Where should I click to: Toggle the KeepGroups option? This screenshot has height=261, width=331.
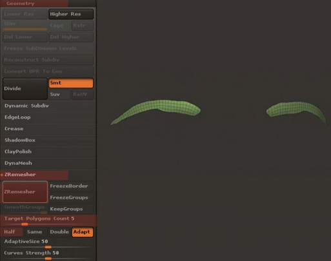click(x=71, y=209)
